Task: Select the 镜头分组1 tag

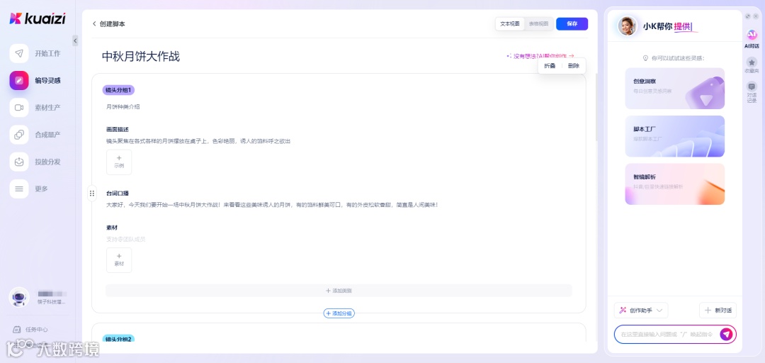Action: [118, 90]
